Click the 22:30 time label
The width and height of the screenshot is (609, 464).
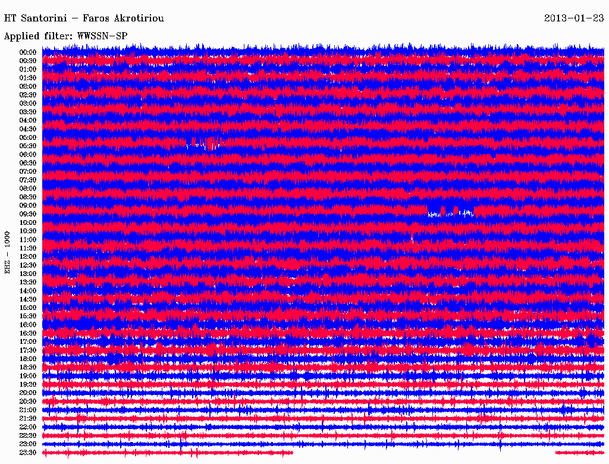coord(28,435)
